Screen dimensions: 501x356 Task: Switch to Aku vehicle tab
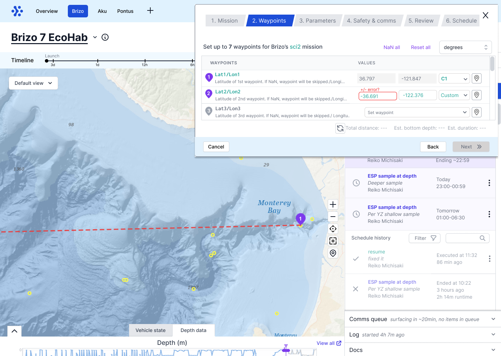click(102, 11)
